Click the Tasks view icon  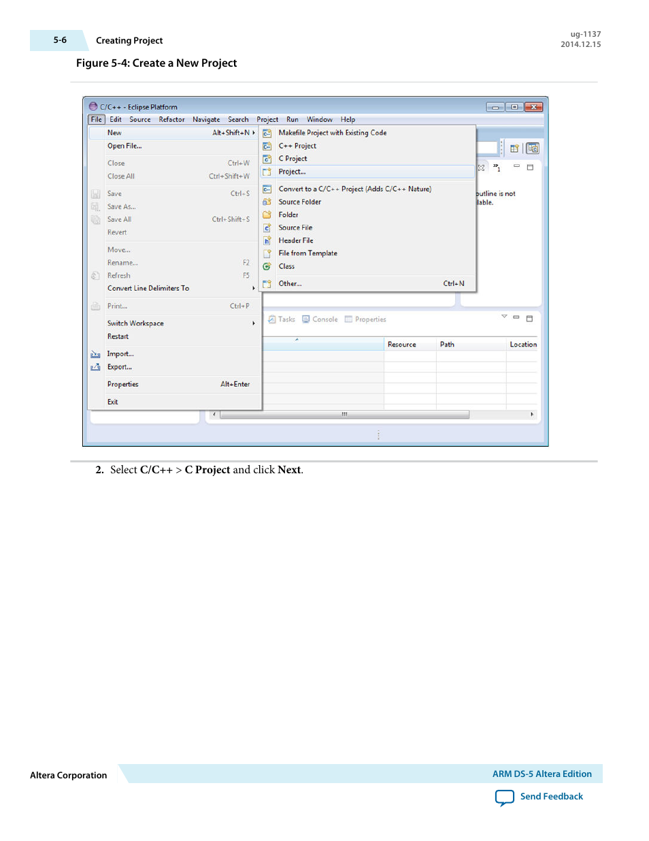click(272, 319)
